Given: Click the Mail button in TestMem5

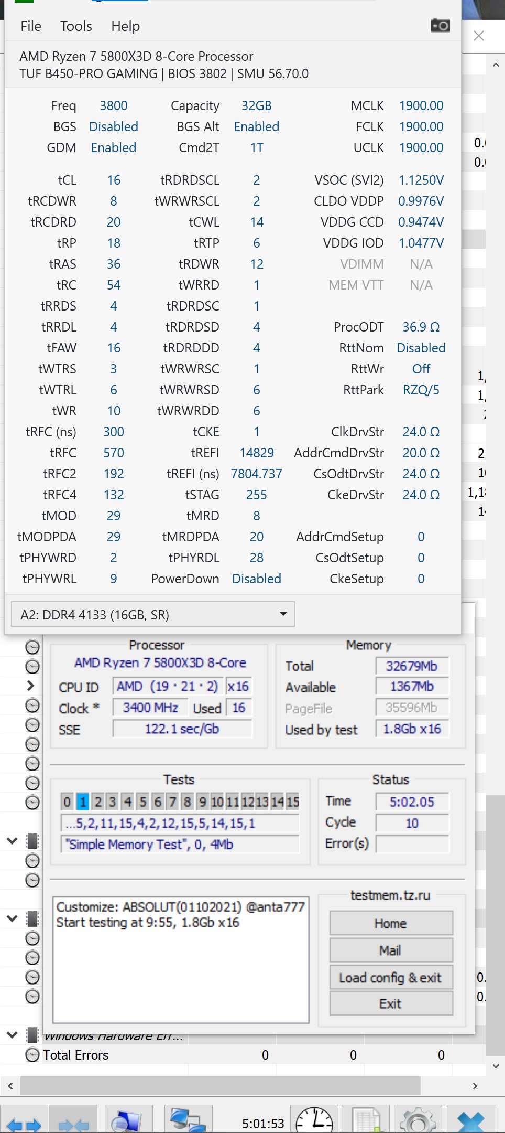Looking at the screenshot, I should (x=391, y=950).
